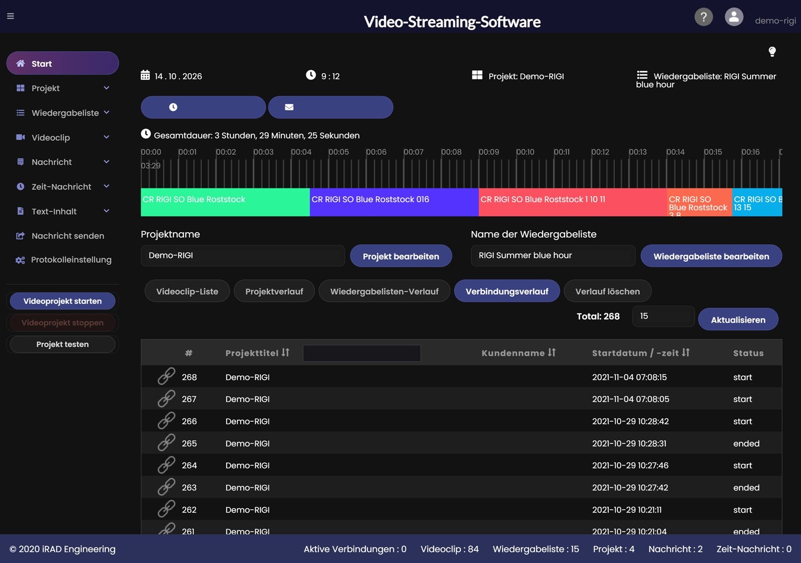This screenshot has height=563, width=801.
Task: Click the Aktualisieren button
Action: pyautogui.click(x=738, y=319)
